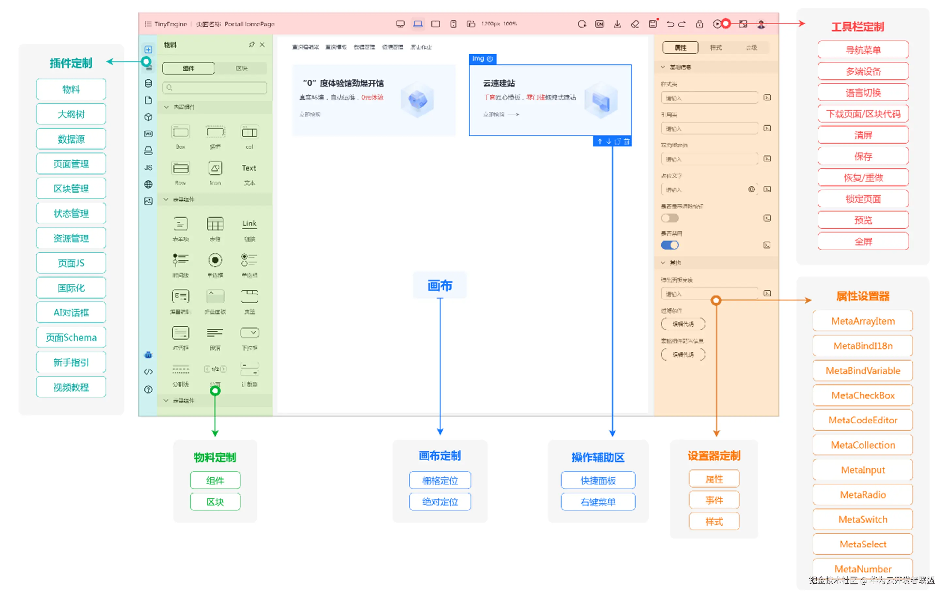This screenshot has height=599, width=949.
Task: Open the JS panel icon in left sidebar
Action: point(148,167)
